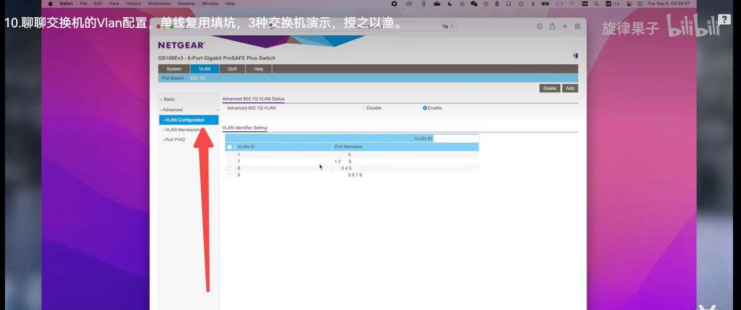Open a new Safari tab with plus
This screenshot has width=741, height=310.
565,26
